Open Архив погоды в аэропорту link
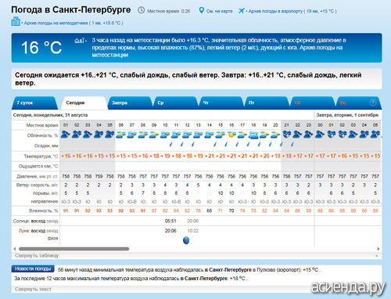391x299 pixels. click(x=292, y=11)
